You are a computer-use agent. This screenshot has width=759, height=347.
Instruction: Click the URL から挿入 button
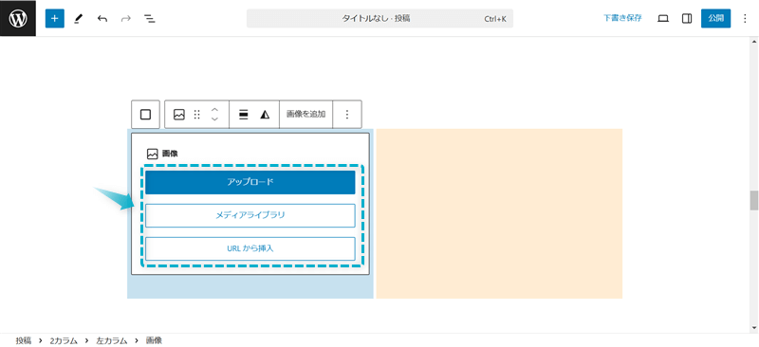pos(250,248)
